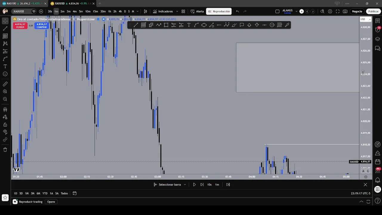The height and width of the screenshot is (215, 382).
Task: Click the remove drawings trash icon
Action: click(5, 150)
